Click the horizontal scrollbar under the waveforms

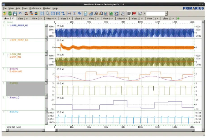[x=124, y=130]
